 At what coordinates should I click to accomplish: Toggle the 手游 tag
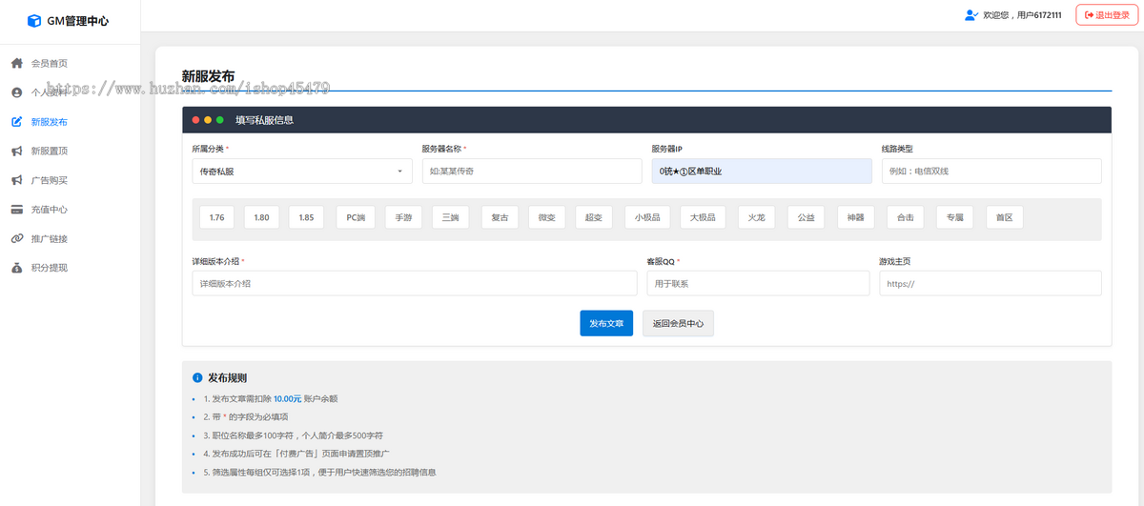point(403,217)
